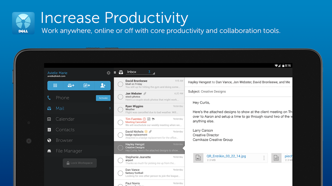
Task: Tap the paperclip on Jon Webster's email
Action: 145,94
